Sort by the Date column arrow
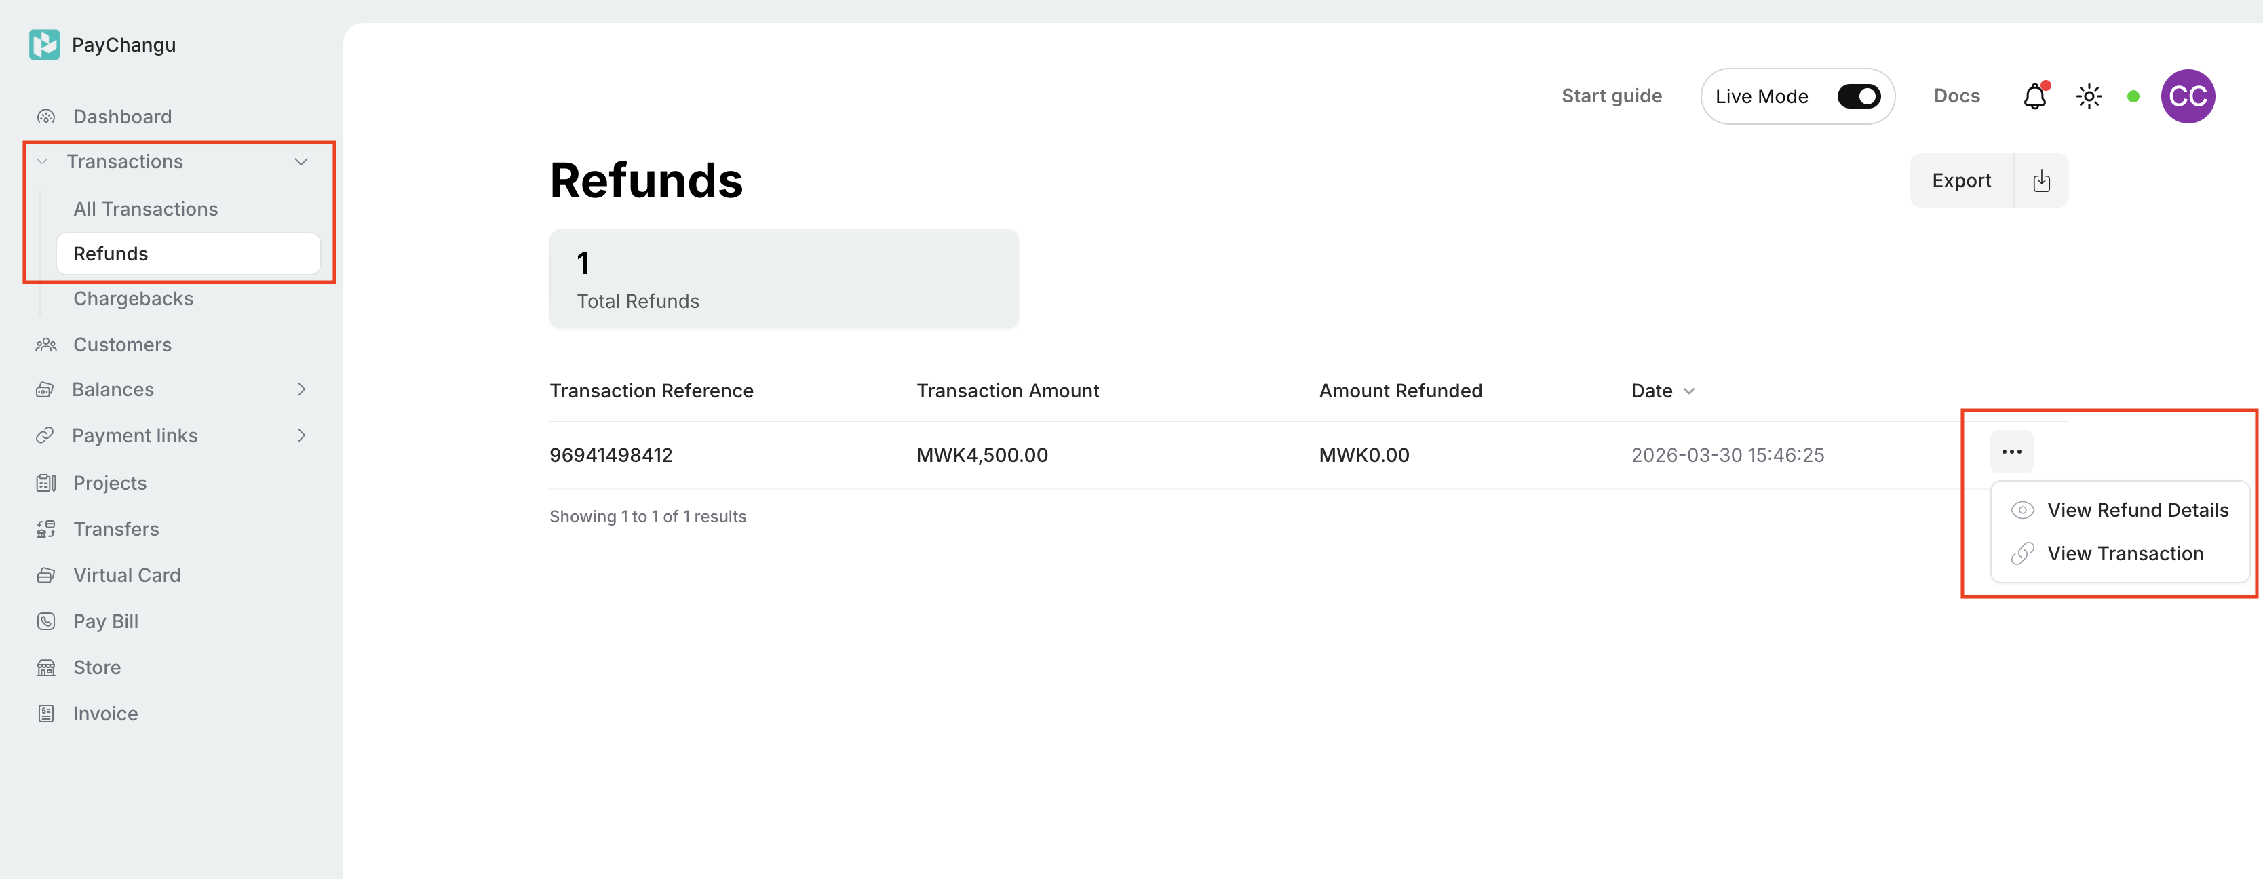 pos(1688,391)
